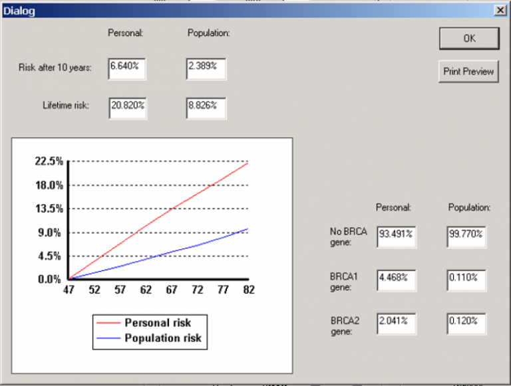Click age 67 on the x-axis
Screen dimensions: 511x386
[x=172, y=290]
